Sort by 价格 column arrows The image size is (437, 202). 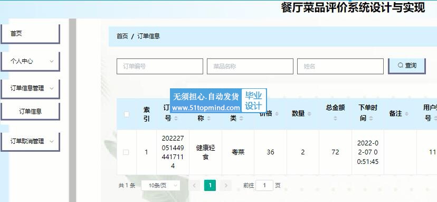point(277,114)
